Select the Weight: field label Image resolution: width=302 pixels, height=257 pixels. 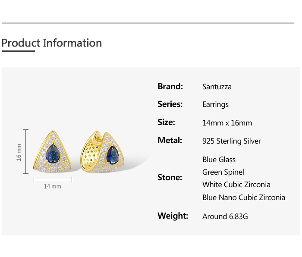coord(173,216)
